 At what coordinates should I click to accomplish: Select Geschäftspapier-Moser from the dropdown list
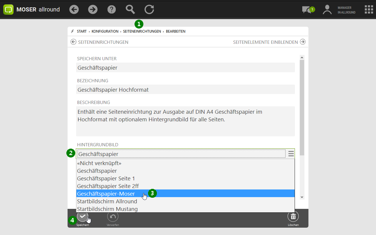(x=106, y=194)
